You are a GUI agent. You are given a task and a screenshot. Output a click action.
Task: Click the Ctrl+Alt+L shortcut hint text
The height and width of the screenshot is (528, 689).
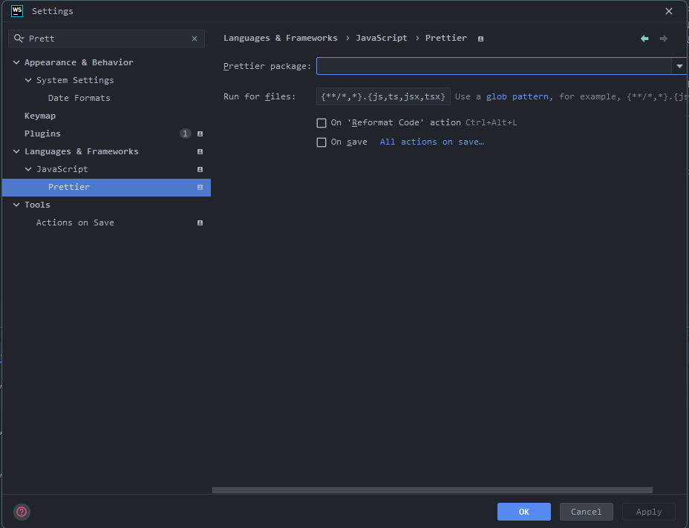(491, 123)
